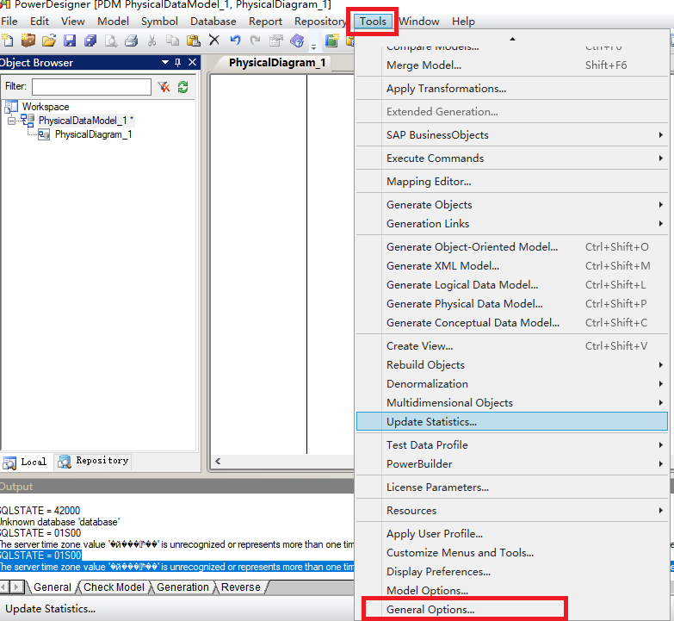Select Workspace in the object tree
Image resolution: width=674 pixels, height=621 pixels.
(46, 107)
